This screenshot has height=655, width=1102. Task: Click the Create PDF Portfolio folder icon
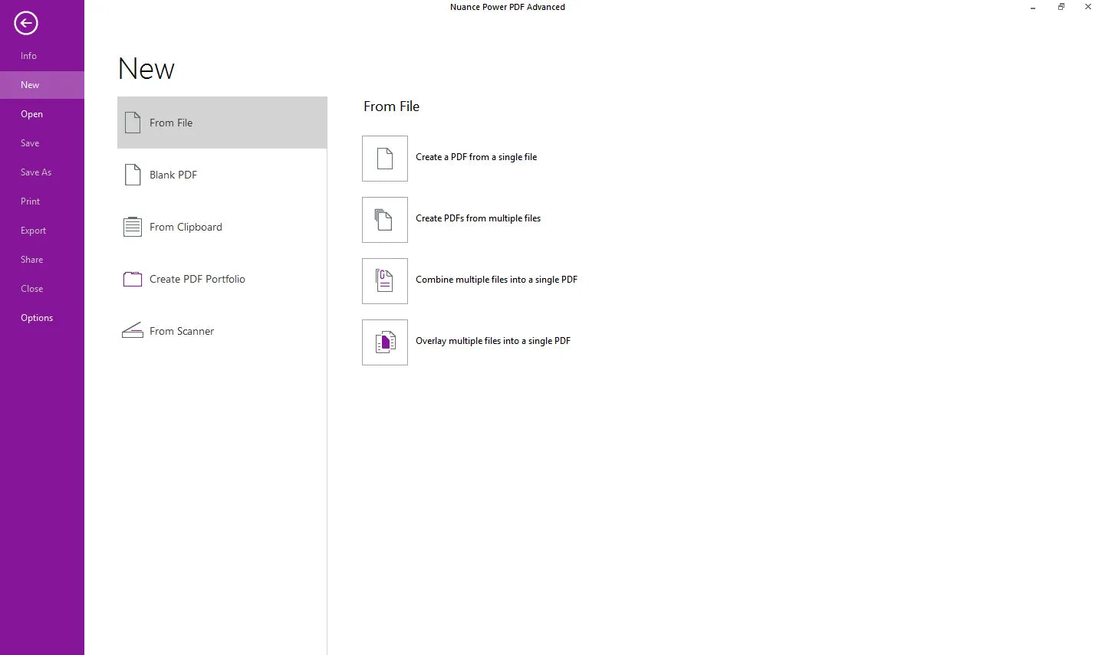coord(132,278)
